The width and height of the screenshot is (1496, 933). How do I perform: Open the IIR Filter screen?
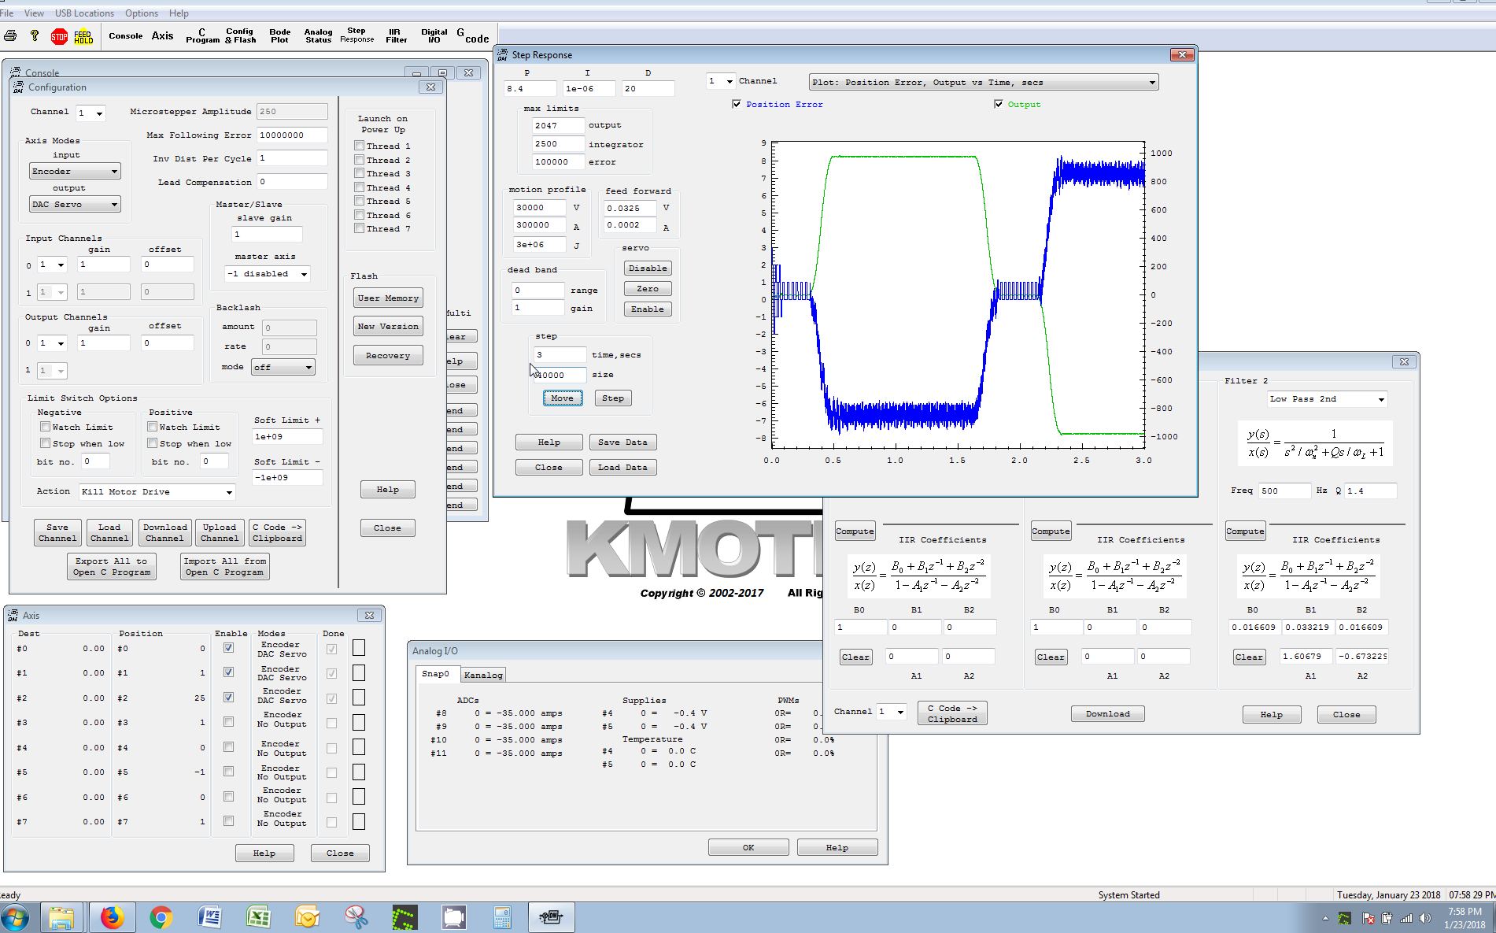[x=396, y=36]
